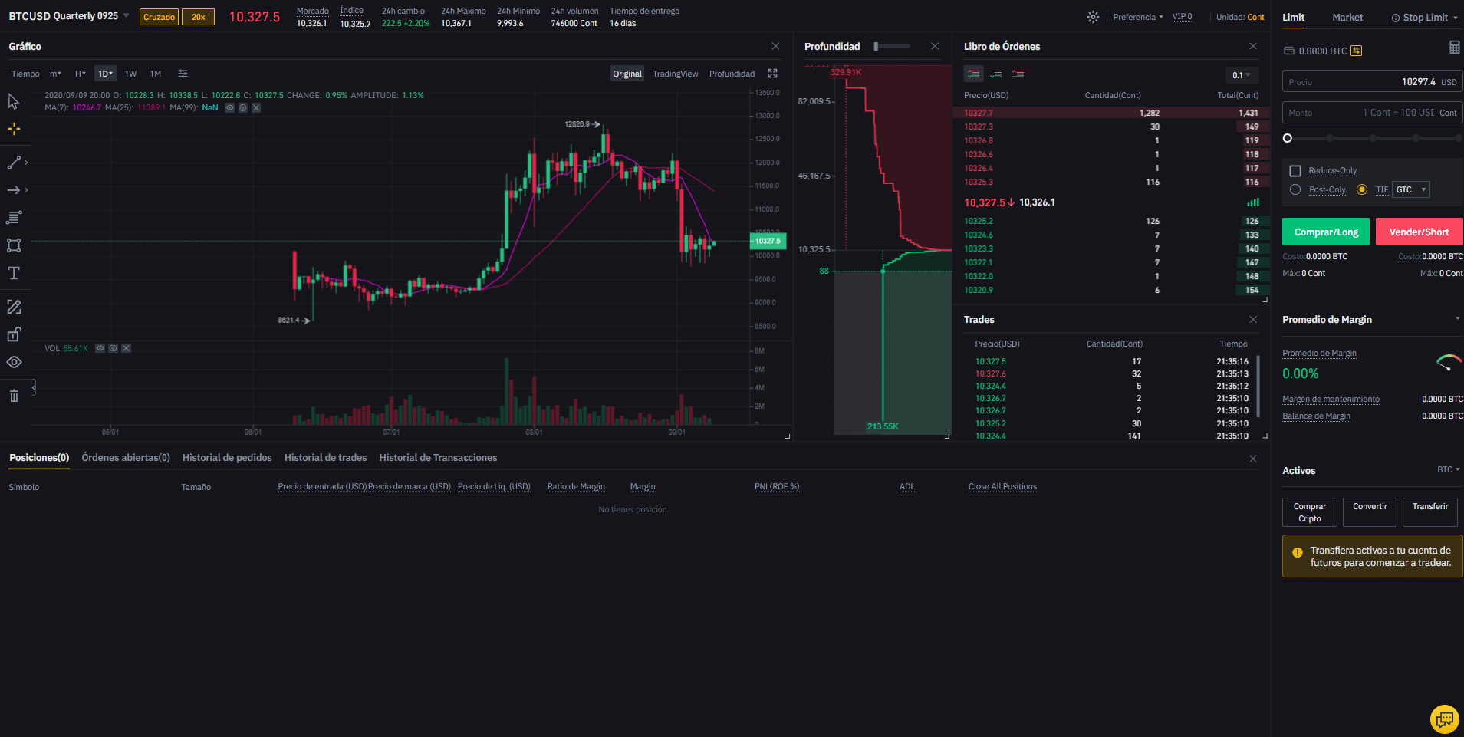Click the yellow transfer icon beside 0.0000 BTC
The image size is (1464, 737).
[1356, 51]
